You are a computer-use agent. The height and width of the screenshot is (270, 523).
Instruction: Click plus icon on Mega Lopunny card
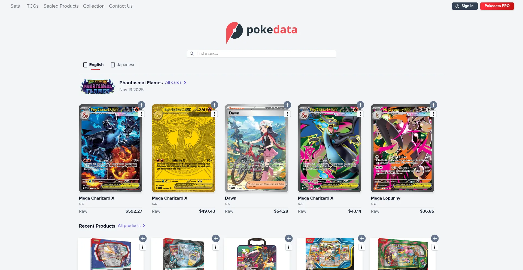tap(433, 105)
